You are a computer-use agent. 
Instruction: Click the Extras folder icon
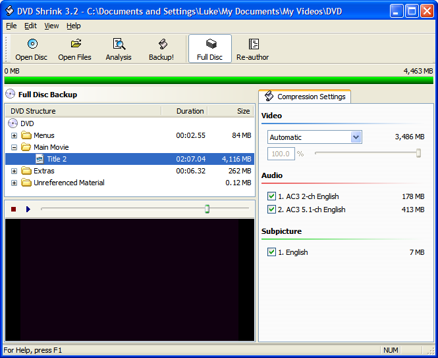pyautogui.click(x=26, y=171)
